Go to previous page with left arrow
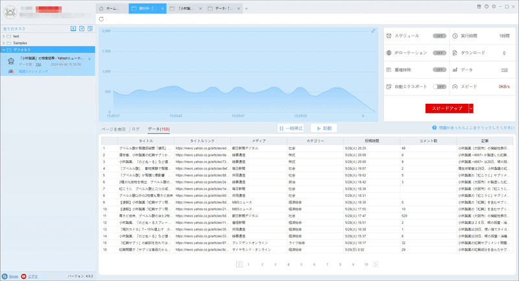 (x=239, y=264)
